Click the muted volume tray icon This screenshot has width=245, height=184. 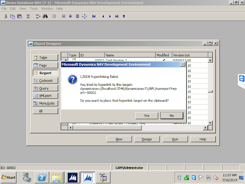point(216,178)
